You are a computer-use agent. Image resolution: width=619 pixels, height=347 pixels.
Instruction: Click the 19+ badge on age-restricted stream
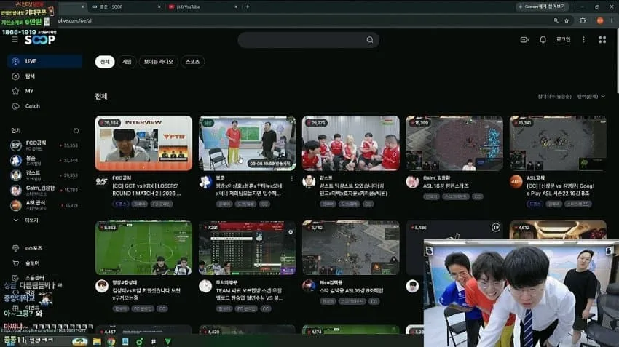pyautogui.click(x=496, y=228)
